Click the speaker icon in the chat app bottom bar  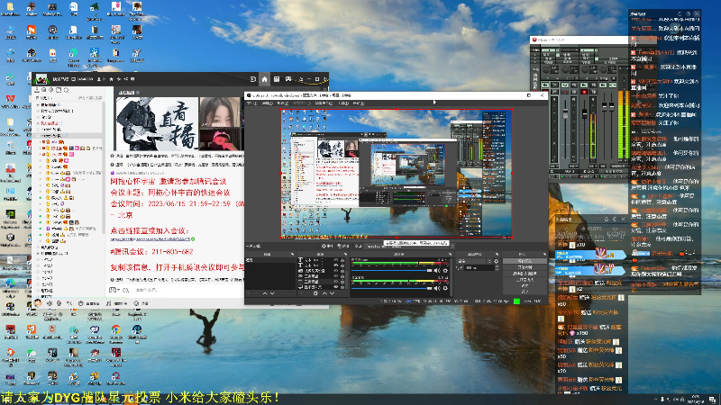click(x=50, y=303)
